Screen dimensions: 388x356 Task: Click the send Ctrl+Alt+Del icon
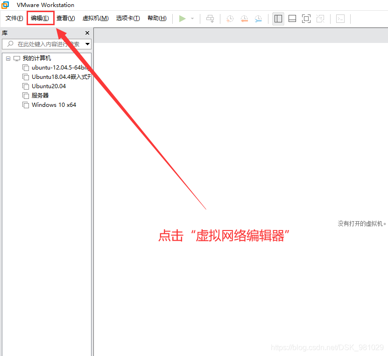(210, 19)
